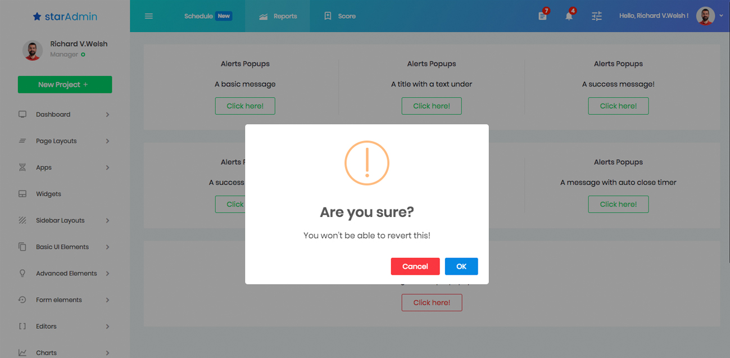730x358 pixels.
Task: Open the user profile dropdown arrow
Action: point(721,16)
